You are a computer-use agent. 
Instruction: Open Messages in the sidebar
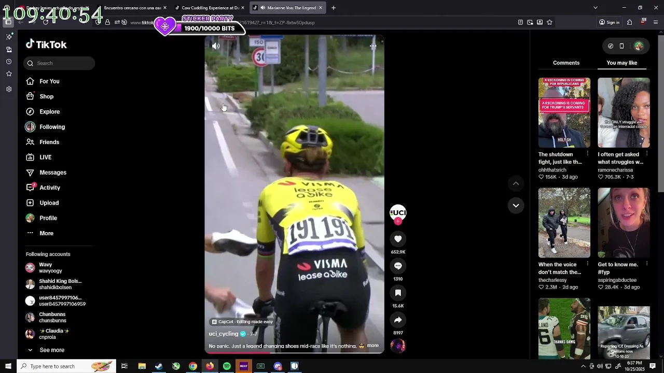(x=52, y=173)
